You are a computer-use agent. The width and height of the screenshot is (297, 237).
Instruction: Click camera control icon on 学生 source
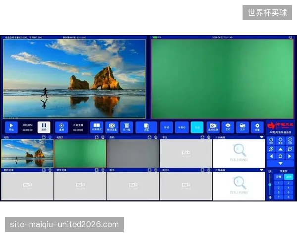pos(208,137)
